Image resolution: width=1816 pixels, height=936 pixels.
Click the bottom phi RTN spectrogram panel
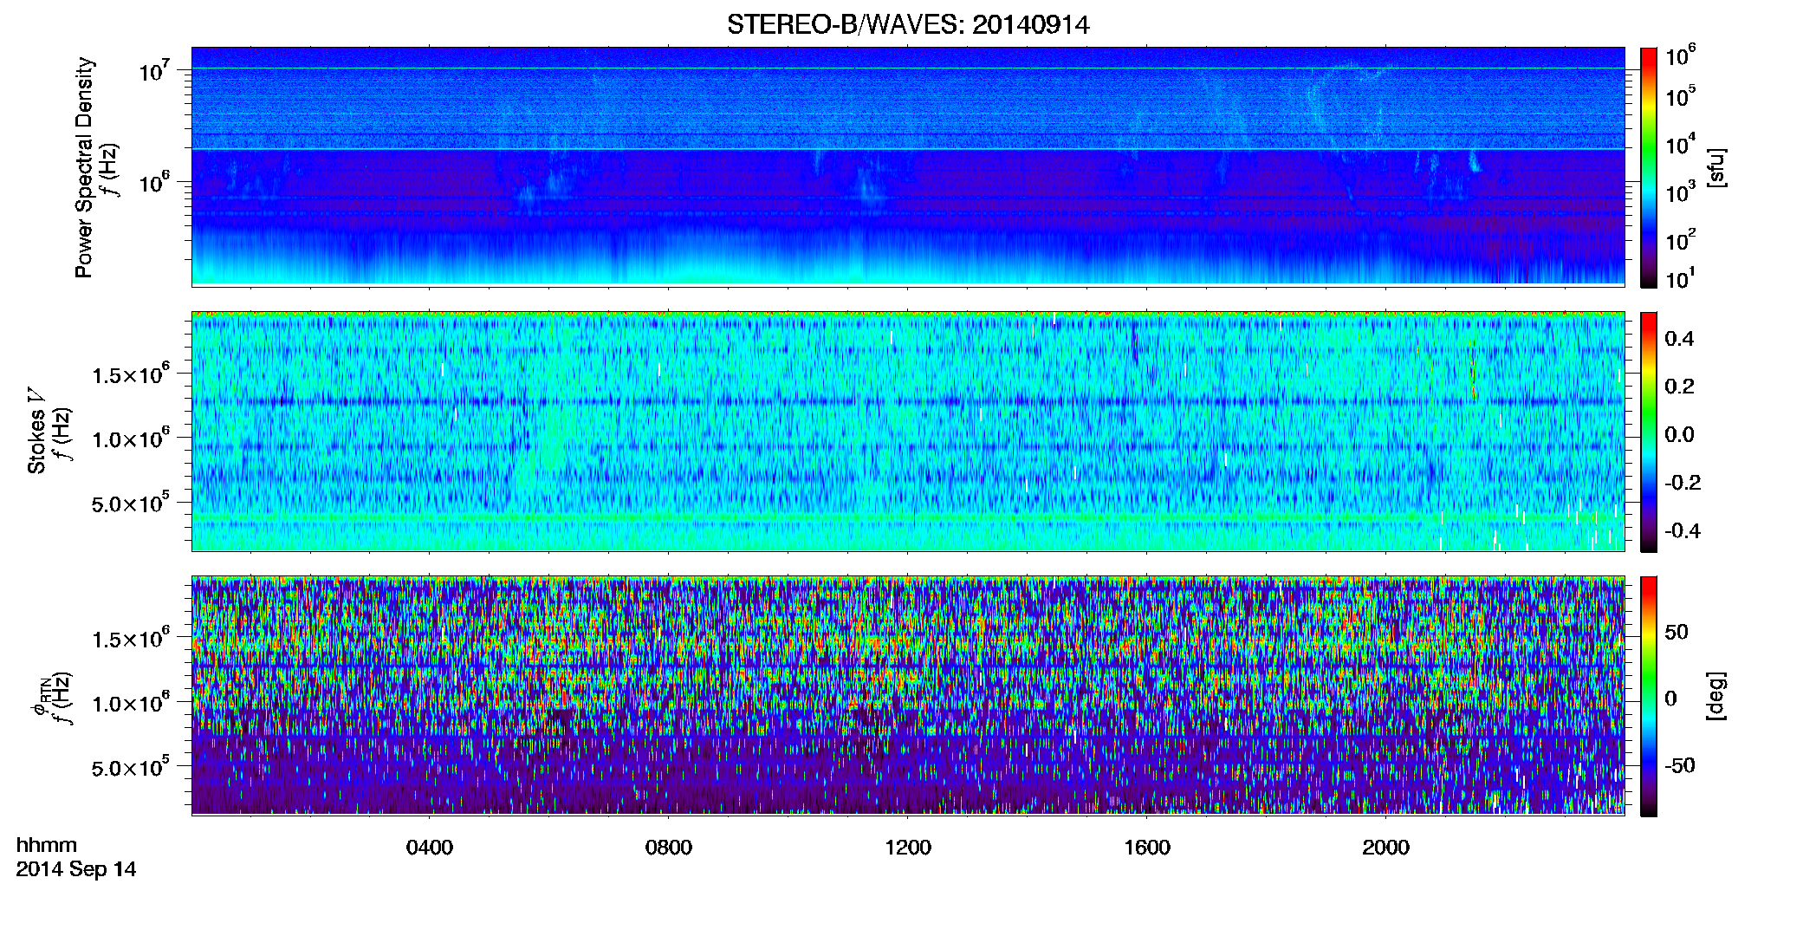pos(908,696)
